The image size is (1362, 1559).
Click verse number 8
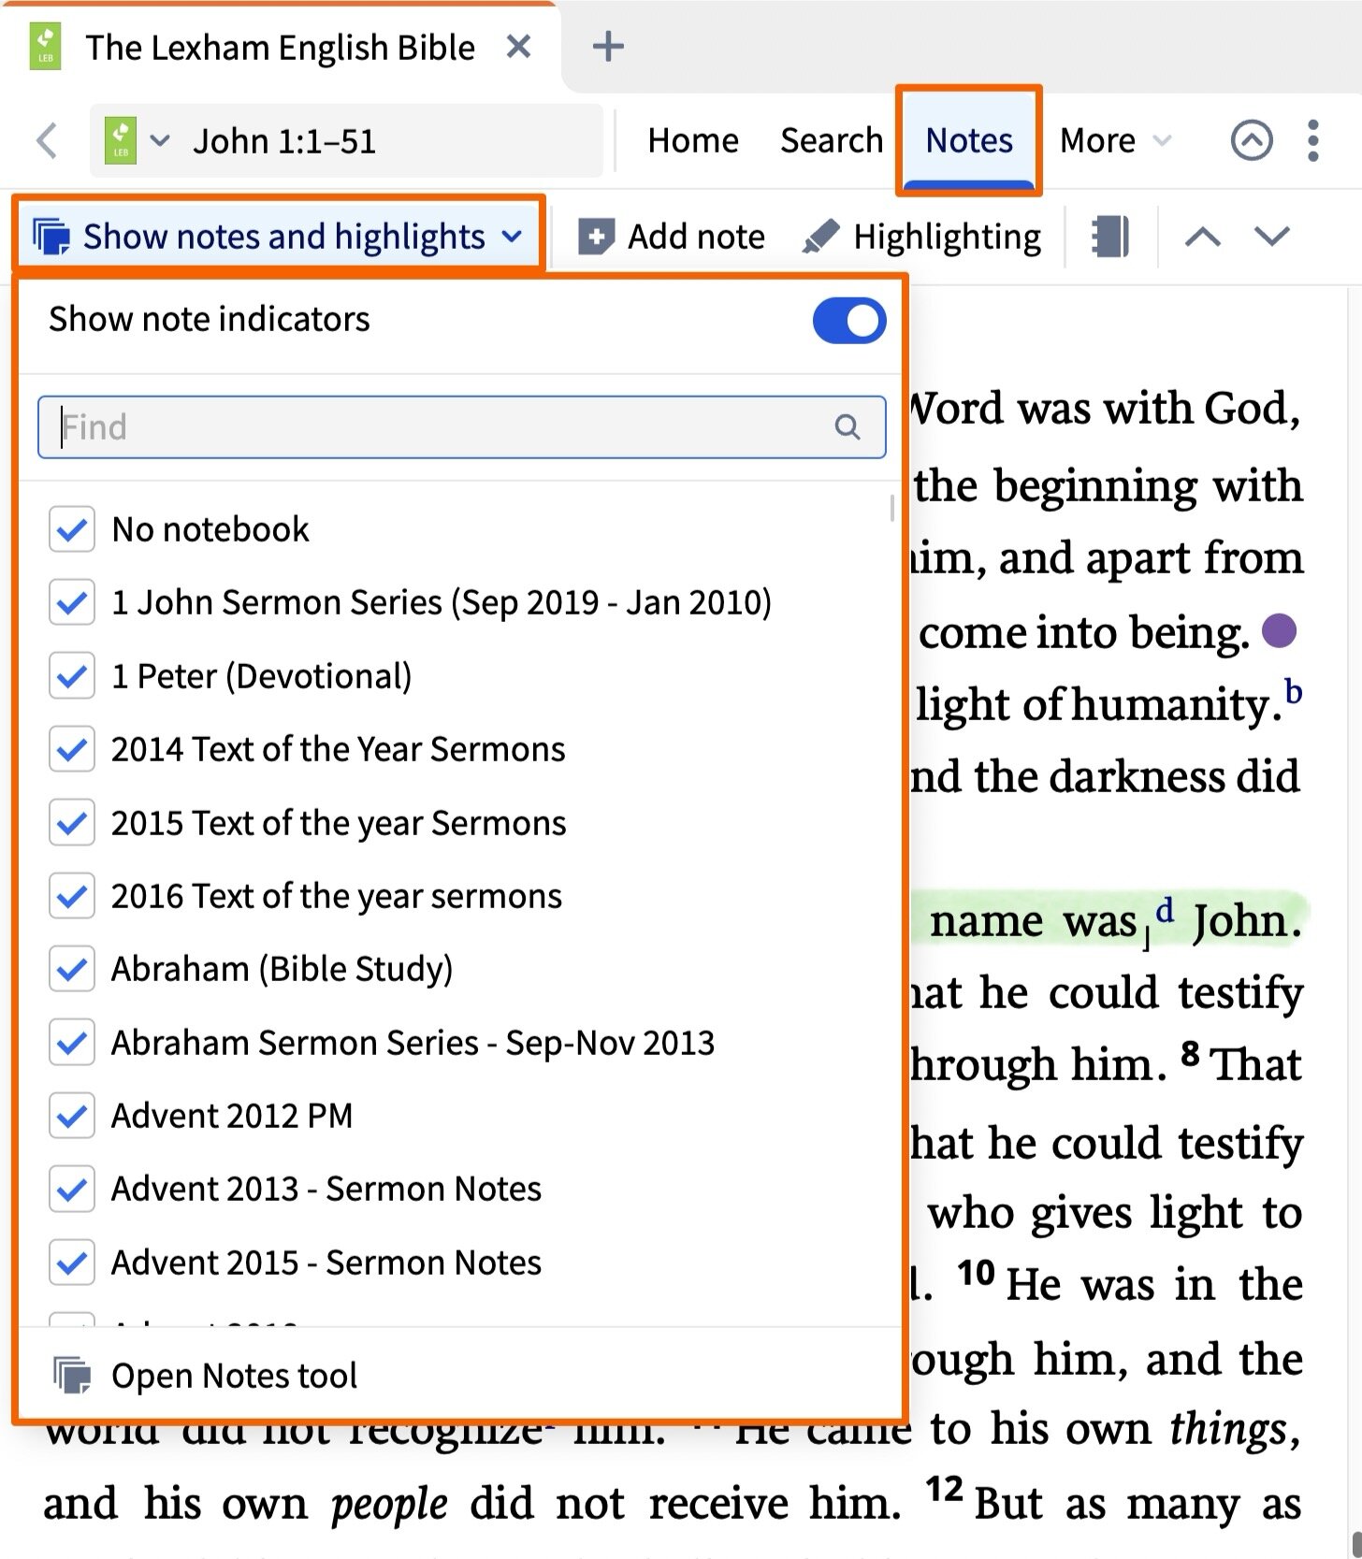(x=1190, y=1053)
